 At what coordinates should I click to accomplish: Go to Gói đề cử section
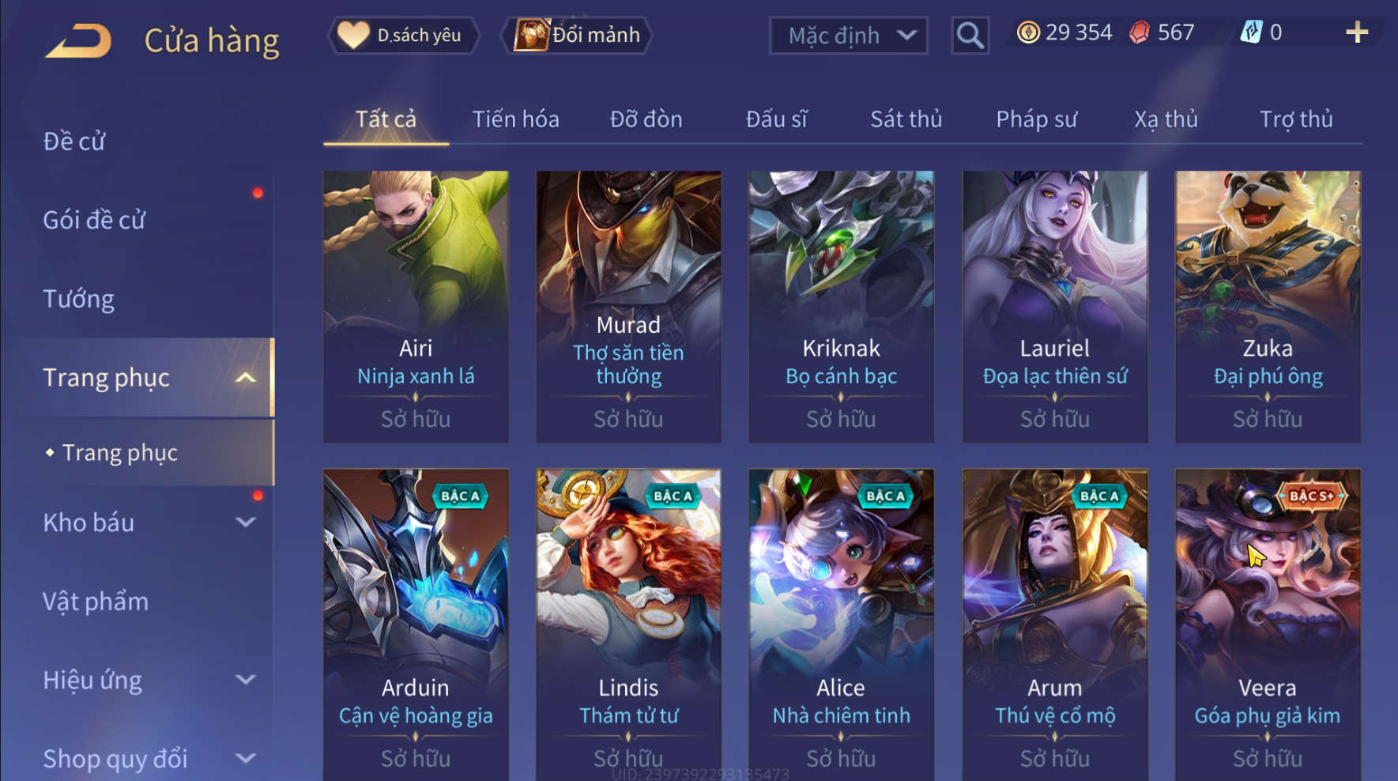[x=94, y=220]
